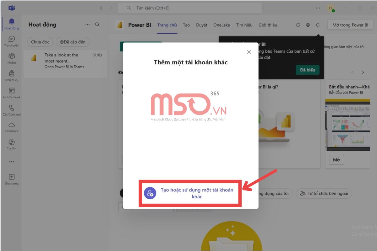The width and height of the screenshot is (377, 251).
Task: Click the Tìm kiếm search box
Action: pyautogui.click(x=190, y=8)
